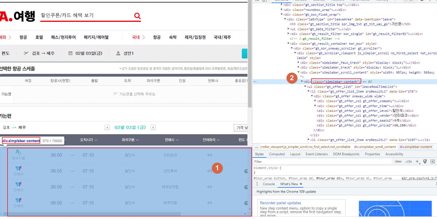The height and width of the screenshot is (219, 437).
Task: Sort by 잔여좌석 column
Action: [211, 140]
